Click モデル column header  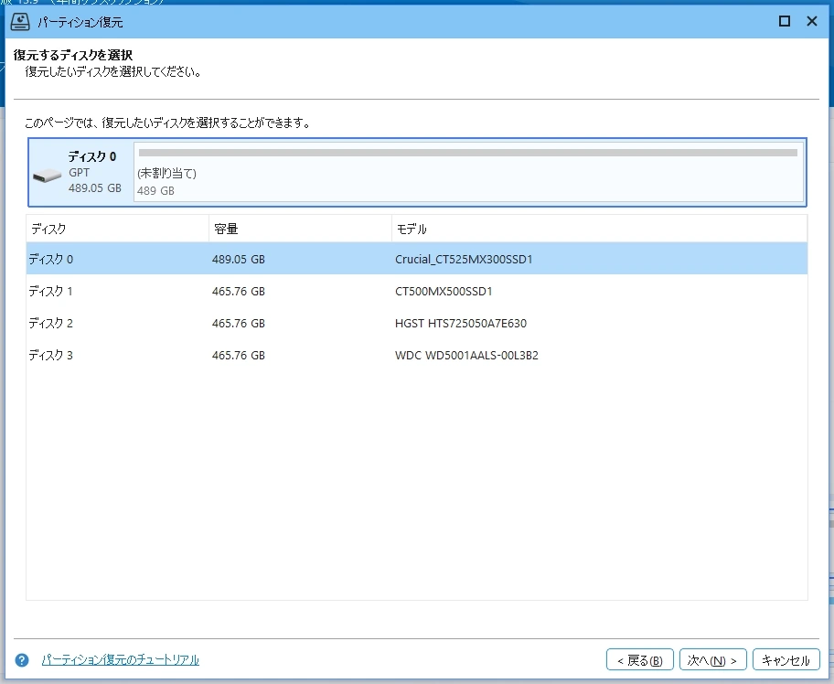coord(600,229)
